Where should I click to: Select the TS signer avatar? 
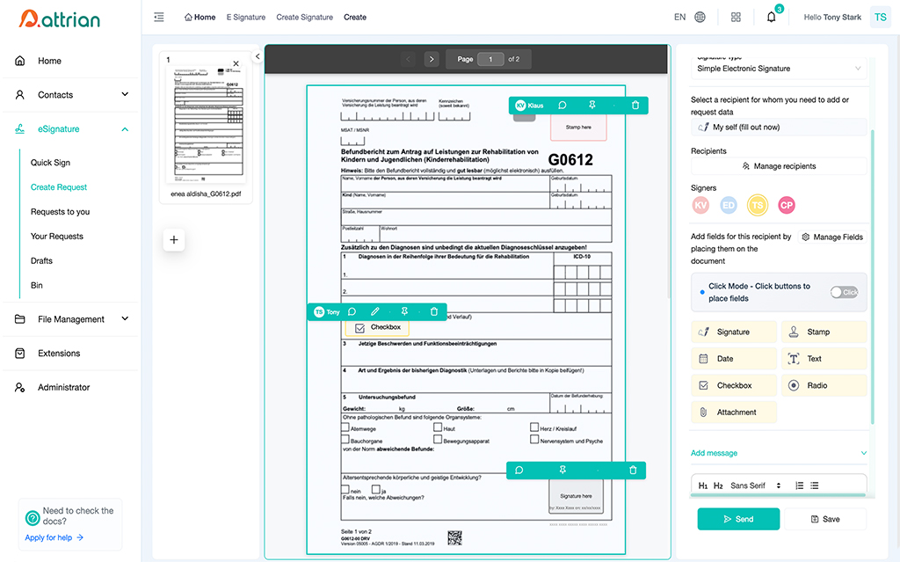[x=757, y=205]
